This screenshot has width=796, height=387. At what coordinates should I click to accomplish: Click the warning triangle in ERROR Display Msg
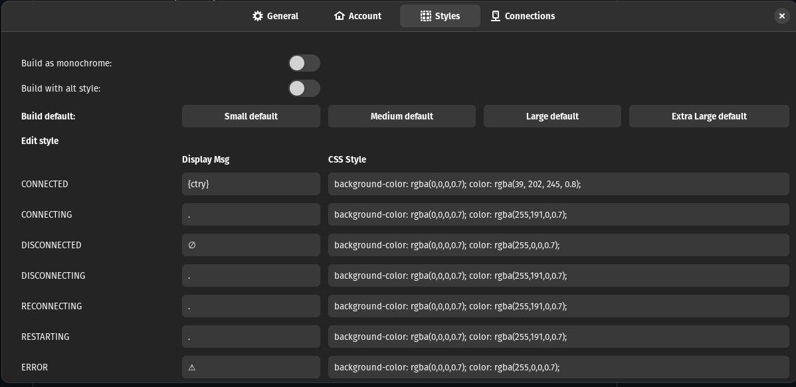192,367
